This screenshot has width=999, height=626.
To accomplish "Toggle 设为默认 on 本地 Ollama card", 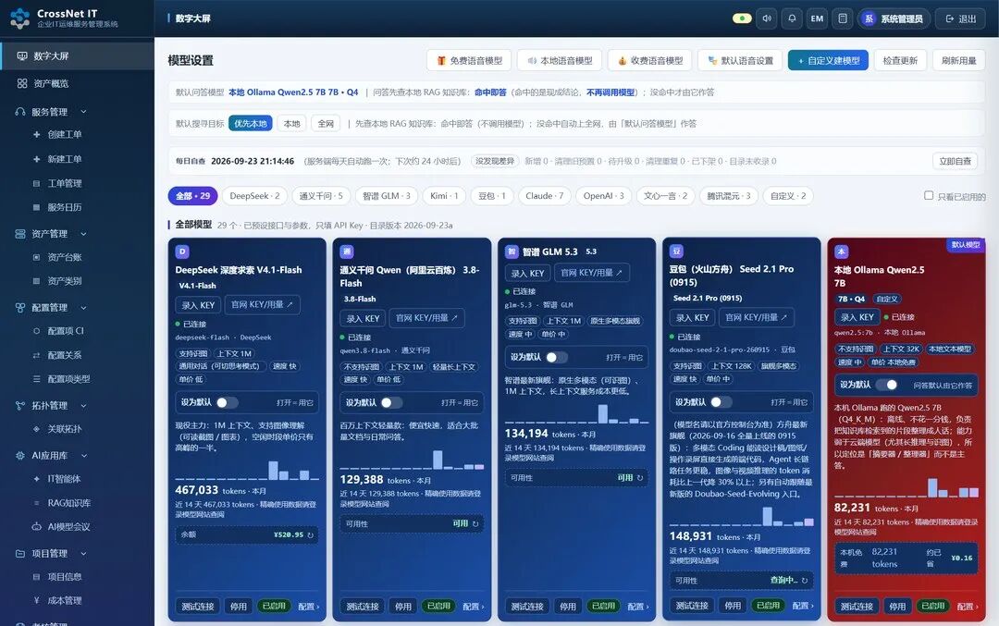I will (886, 385).
